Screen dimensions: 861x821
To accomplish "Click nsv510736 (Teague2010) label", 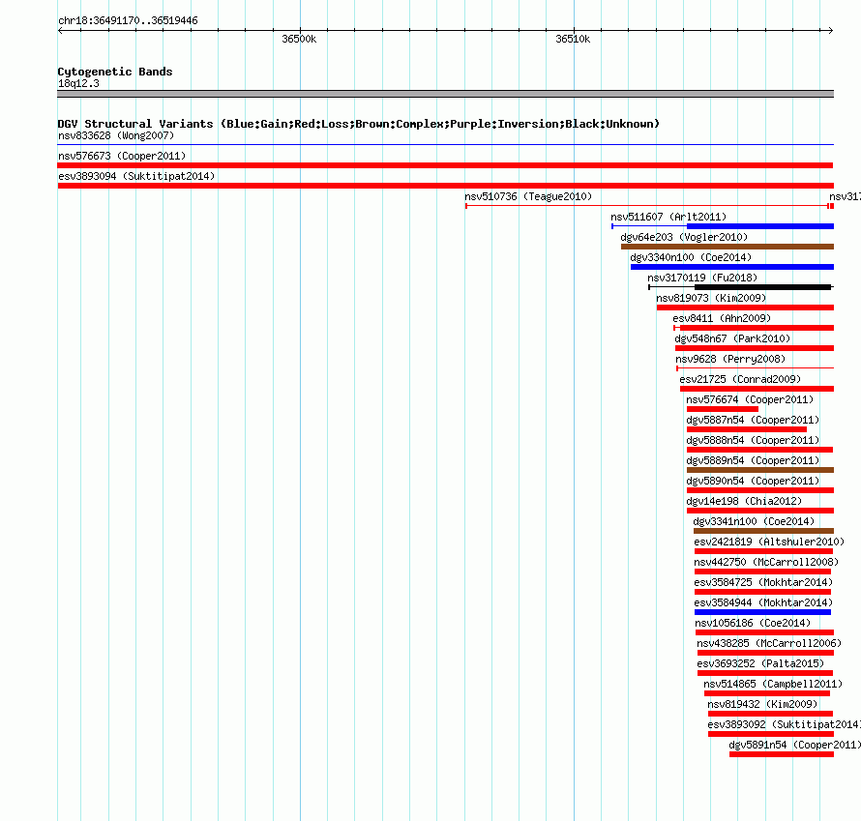I will [x=528, y=196].
